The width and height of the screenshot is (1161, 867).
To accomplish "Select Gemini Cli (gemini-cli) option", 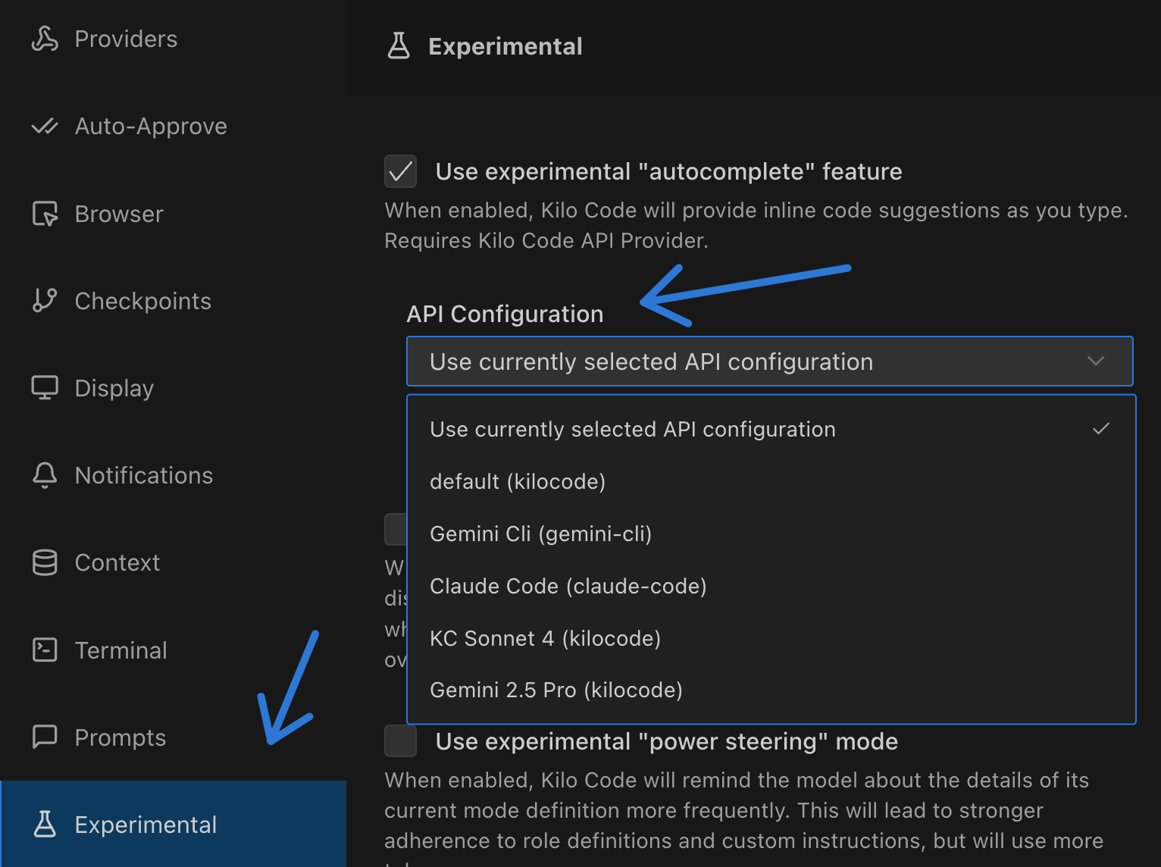I will pos(771,534).
